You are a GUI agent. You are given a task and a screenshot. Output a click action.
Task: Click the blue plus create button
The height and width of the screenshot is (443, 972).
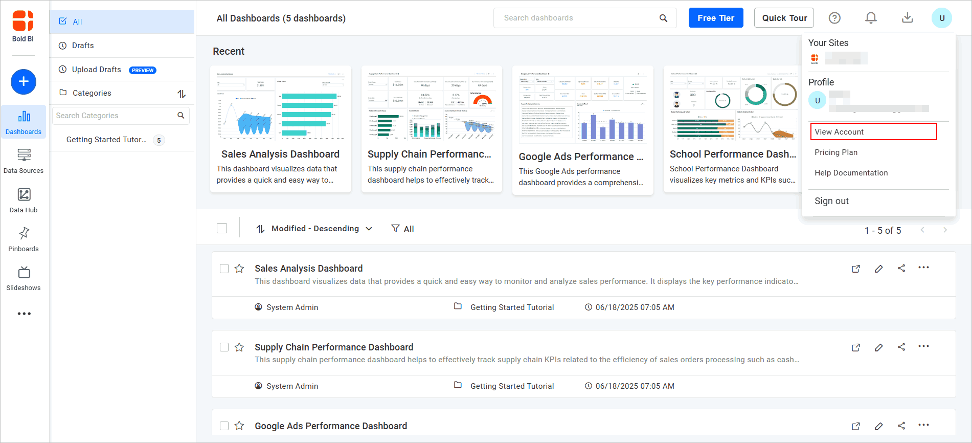pyautogui.click(x=24, y=82)
